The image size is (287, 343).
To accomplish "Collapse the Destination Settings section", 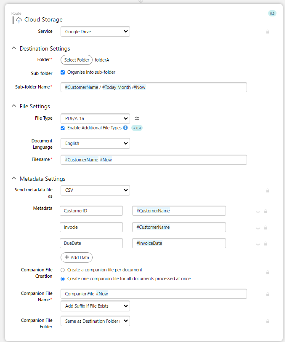I will click(x=14, y=48).
